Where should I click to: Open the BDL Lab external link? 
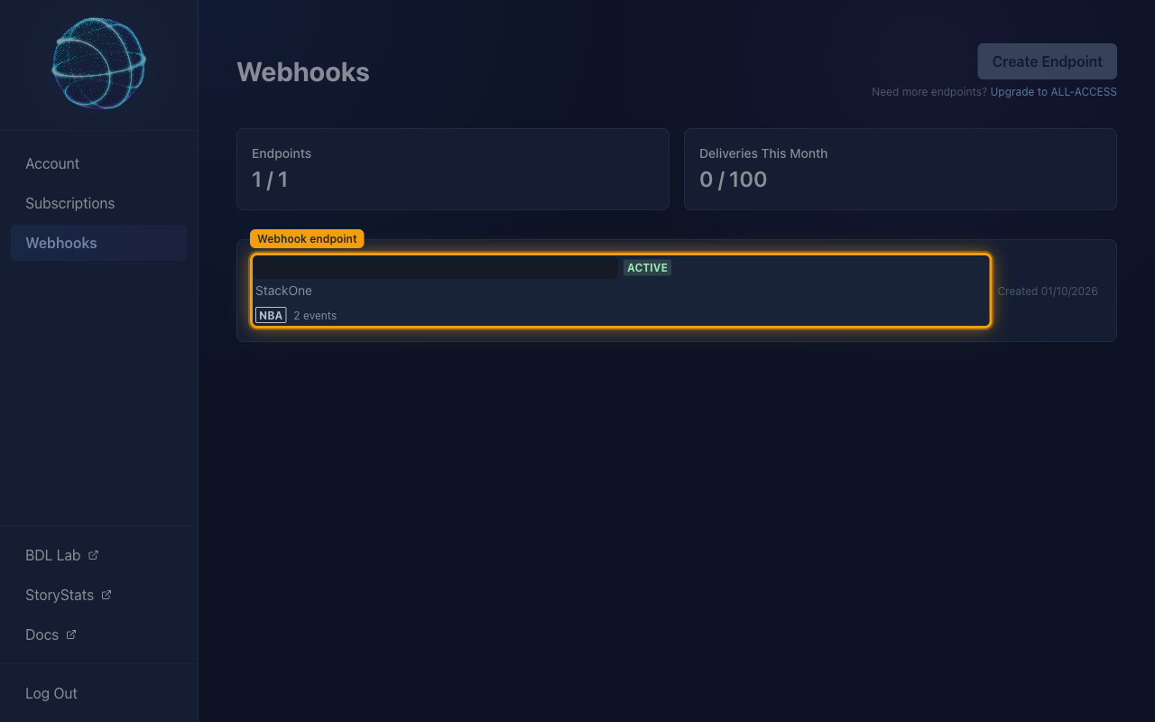[x=98, y=555]
